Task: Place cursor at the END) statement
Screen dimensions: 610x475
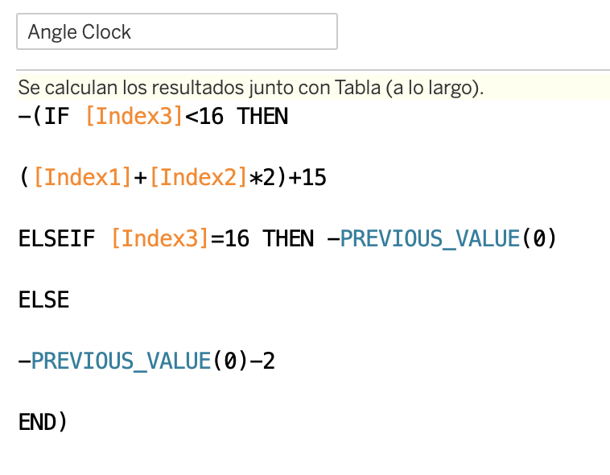Action: pos(43,422)
